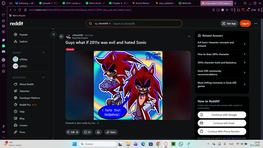The width and height of the screenshot is (263, 148).
Task: Go back using post back arrow
Action: pyautogui.click(x=61, y=36)
